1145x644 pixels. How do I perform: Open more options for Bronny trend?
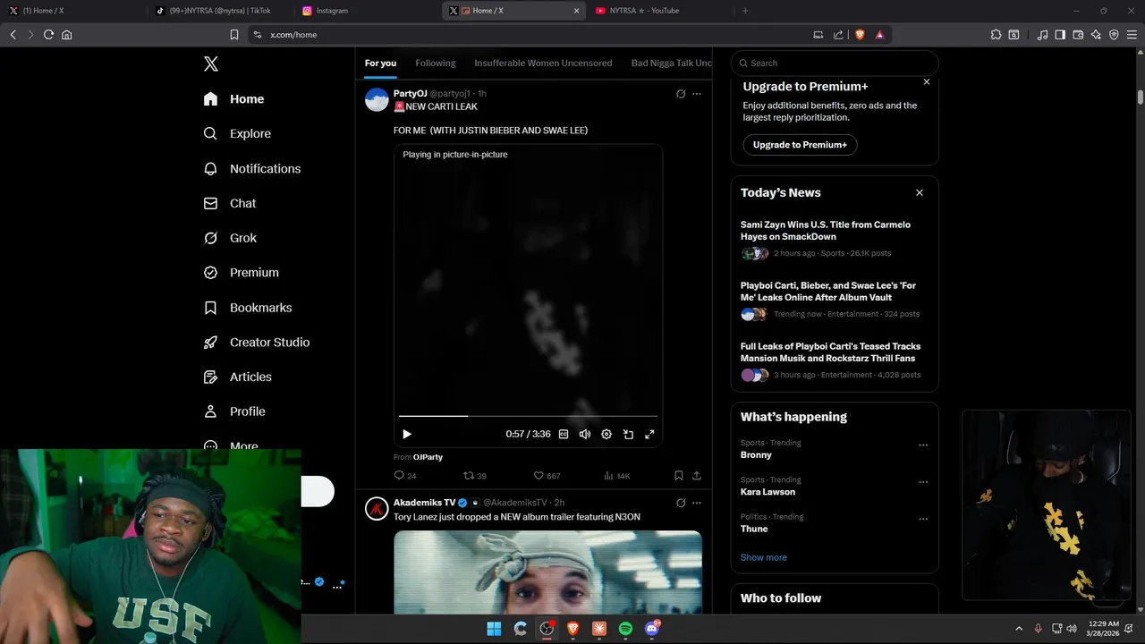[x=923, y=445]
